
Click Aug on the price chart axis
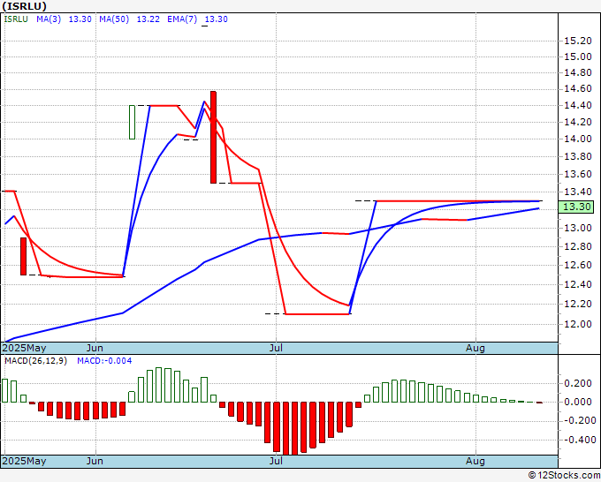(475, 348)
